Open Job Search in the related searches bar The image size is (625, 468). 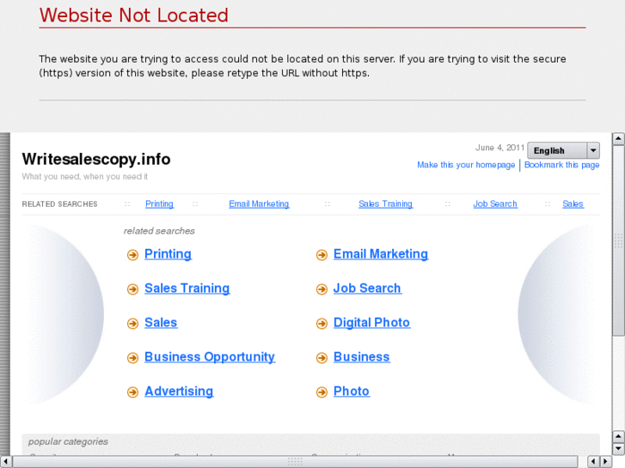(x=495, y=204)
